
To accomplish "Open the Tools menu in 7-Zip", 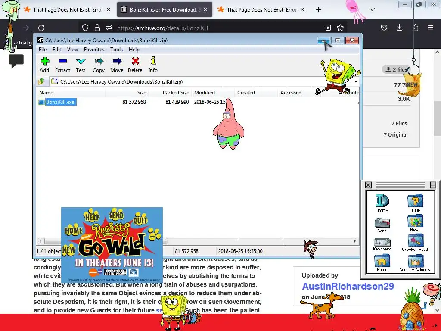I will (116, 50).
